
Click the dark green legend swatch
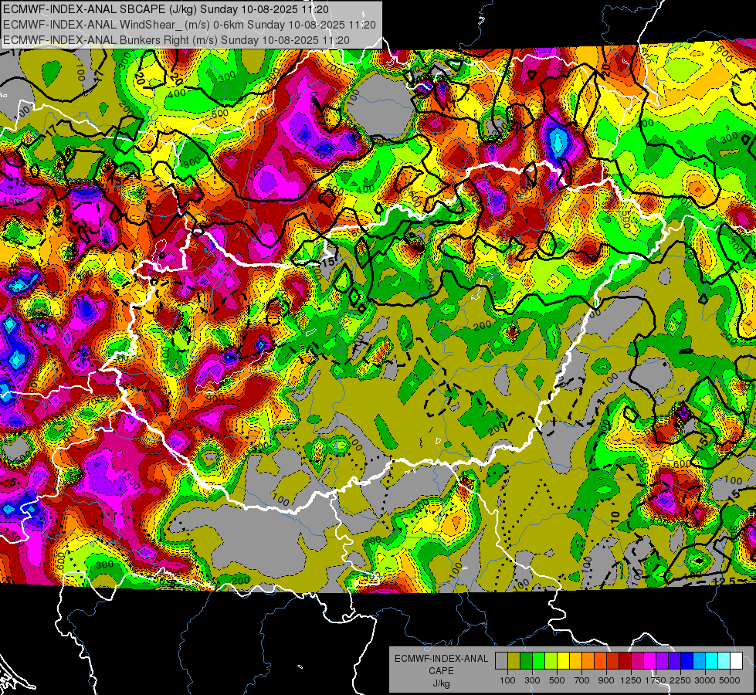coord(526,661)
